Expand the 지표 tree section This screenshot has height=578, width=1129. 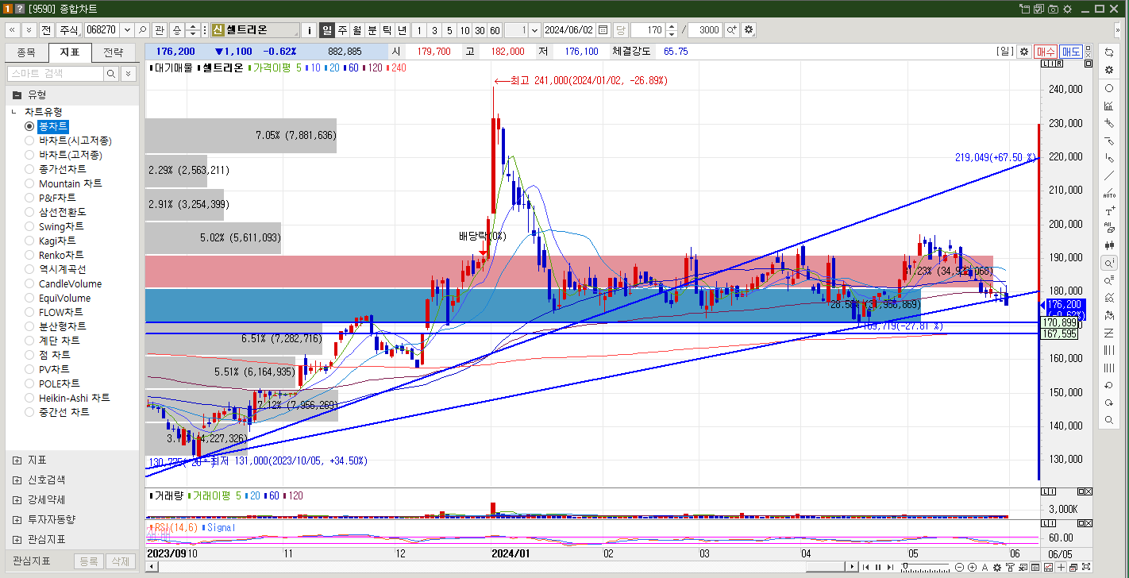[17, 460]
